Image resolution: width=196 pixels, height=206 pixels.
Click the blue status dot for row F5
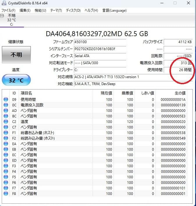click(x=6, y=177)
